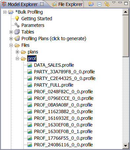130x150 pixels.
Task: Click the PARTY_33A789F8_0_0.profile chart icon
Action: (30, 72)
